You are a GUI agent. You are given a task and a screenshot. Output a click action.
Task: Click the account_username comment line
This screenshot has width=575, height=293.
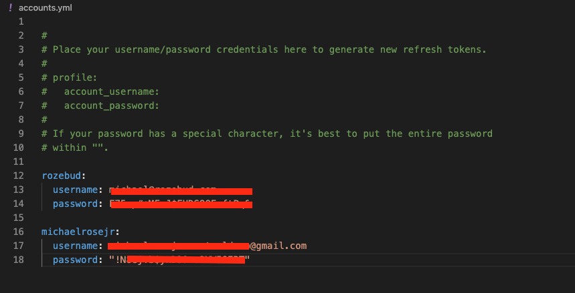tap(100, 91)
